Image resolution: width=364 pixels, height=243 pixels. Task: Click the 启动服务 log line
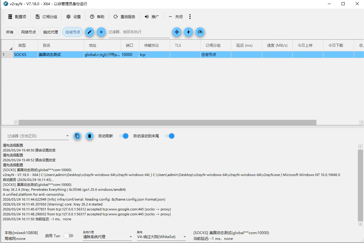pos(28,180)
